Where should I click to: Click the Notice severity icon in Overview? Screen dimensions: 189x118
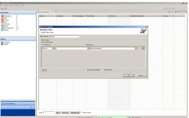[x=2, y=26]
